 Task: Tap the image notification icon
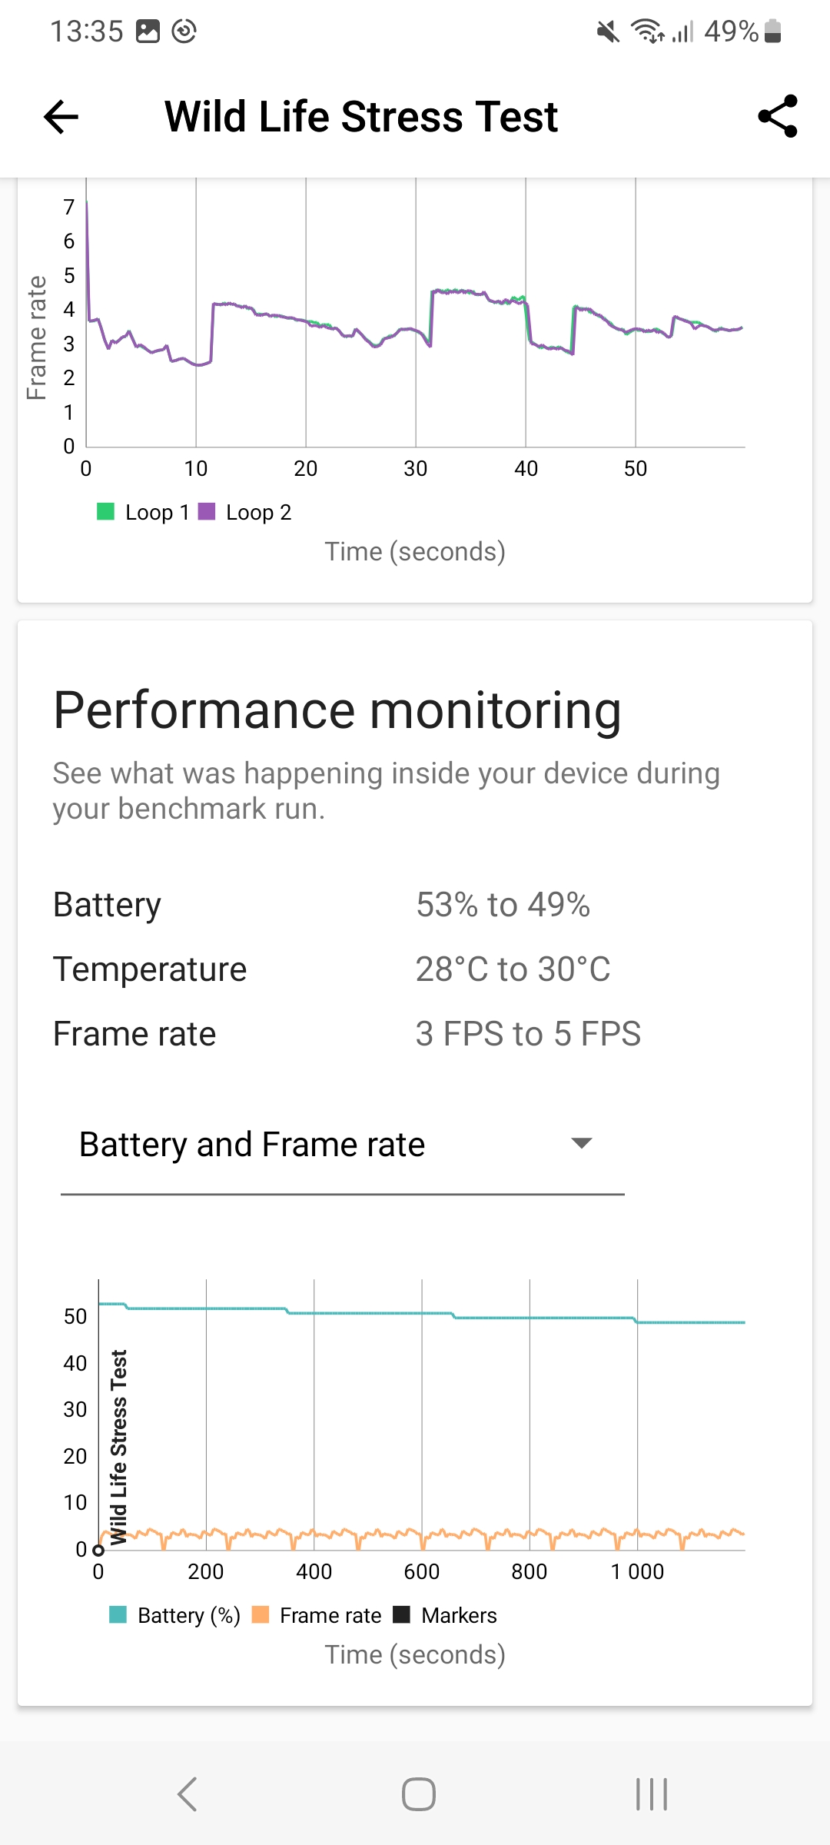(x=148, y=32)
